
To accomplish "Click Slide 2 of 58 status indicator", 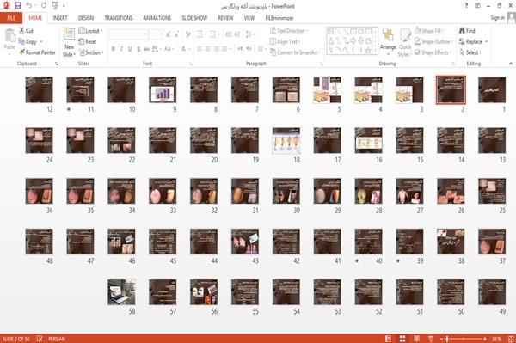I will [16, 339].
